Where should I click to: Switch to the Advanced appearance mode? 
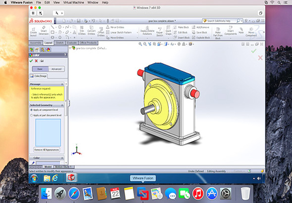click(x=56, y=69)
